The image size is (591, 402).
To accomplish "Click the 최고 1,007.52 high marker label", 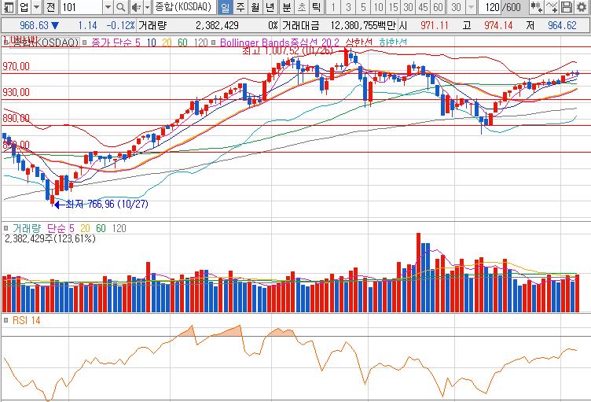I will (x=287, y=50).
